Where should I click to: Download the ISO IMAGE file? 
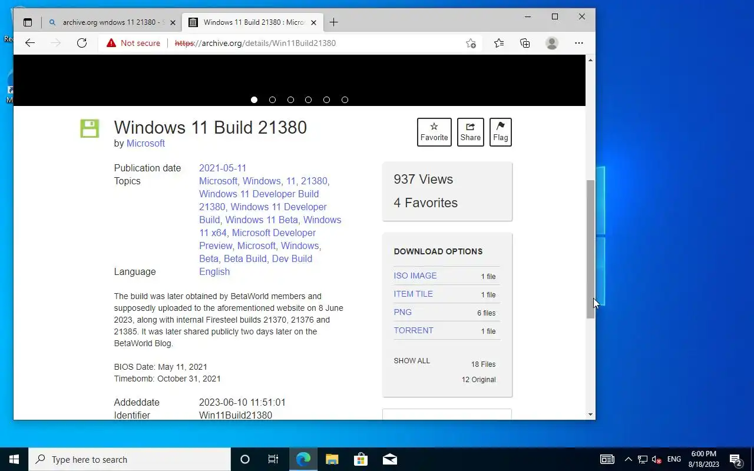415,276
